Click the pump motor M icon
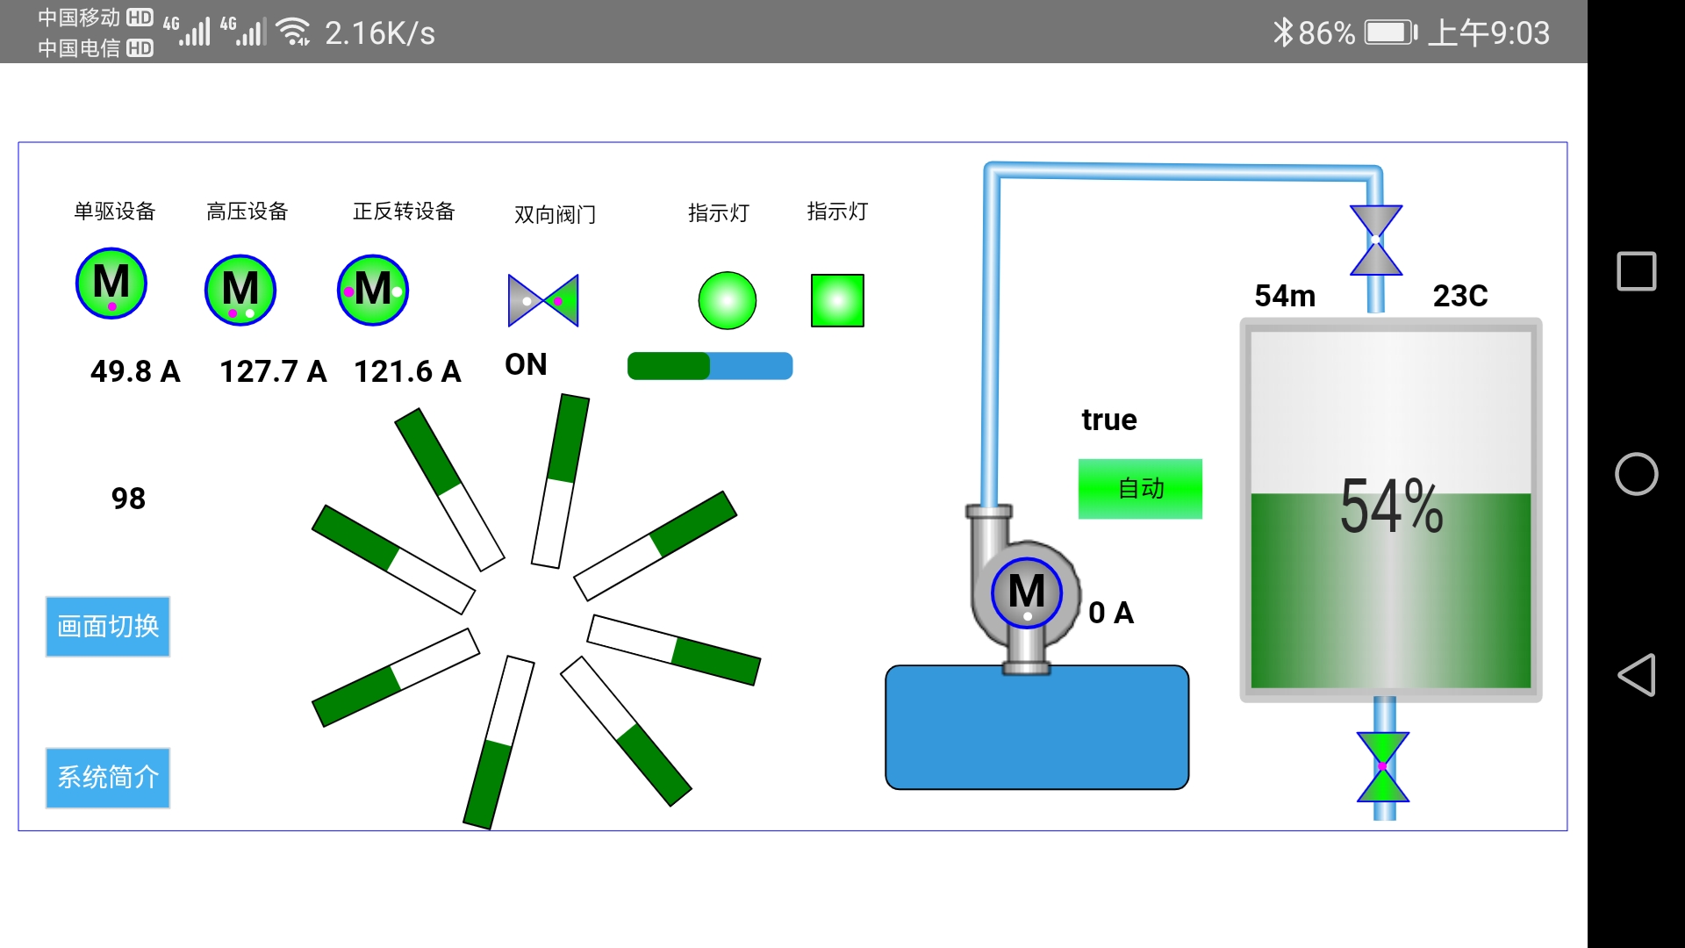Screen dimensions: 1685x948 coord(1026,592)
